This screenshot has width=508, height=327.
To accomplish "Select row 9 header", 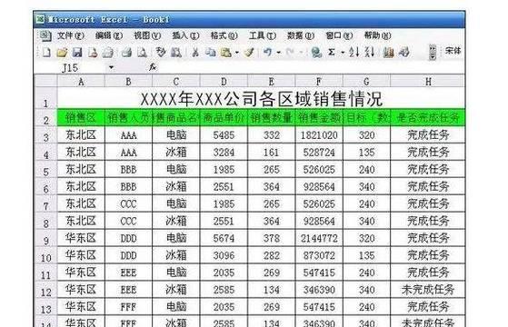I will (45, 239).
